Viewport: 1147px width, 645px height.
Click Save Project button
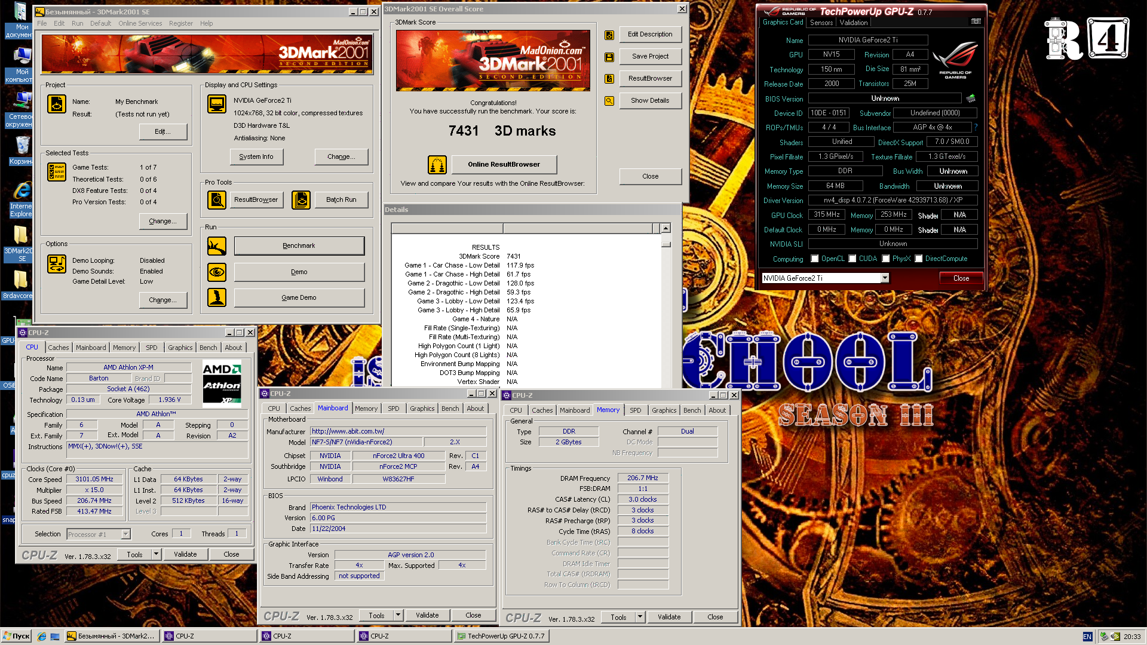click(x=650, y=57)
